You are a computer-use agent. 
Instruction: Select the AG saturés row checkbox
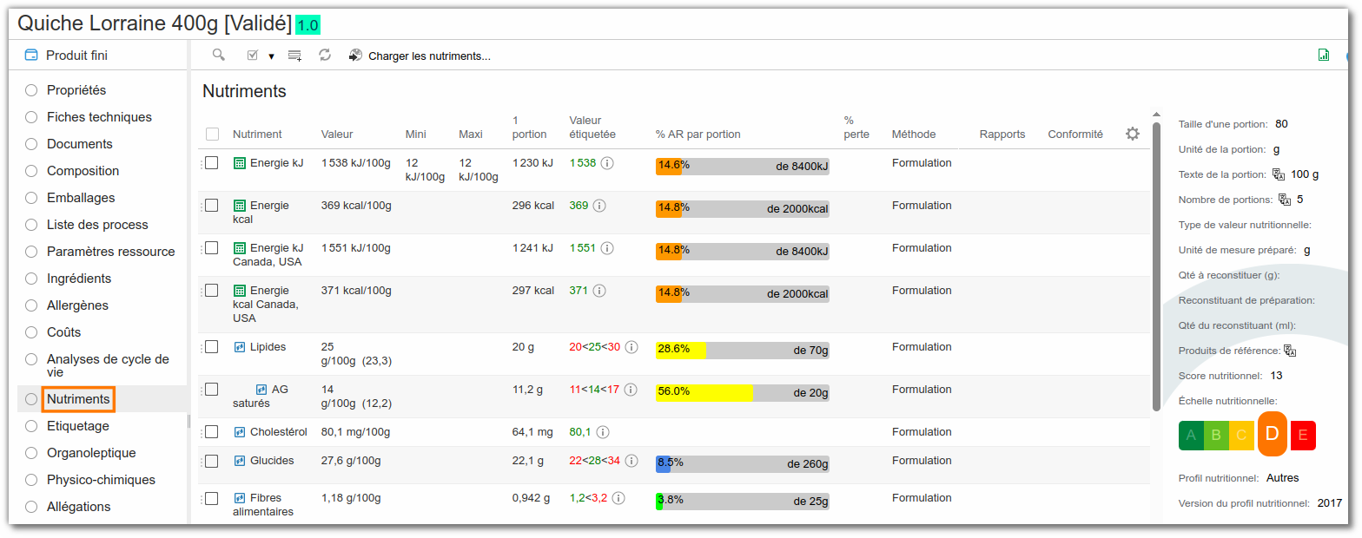[211, 390]
